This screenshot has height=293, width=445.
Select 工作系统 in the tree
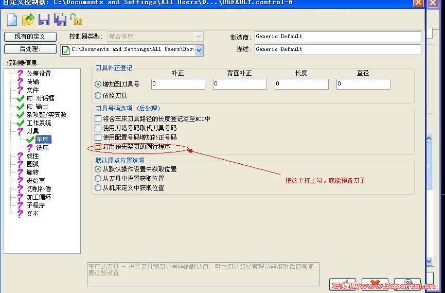tap(39, 123)
